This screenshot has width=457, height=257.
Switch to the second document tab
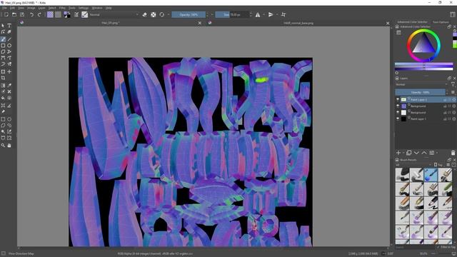click(x=298, y=23)
